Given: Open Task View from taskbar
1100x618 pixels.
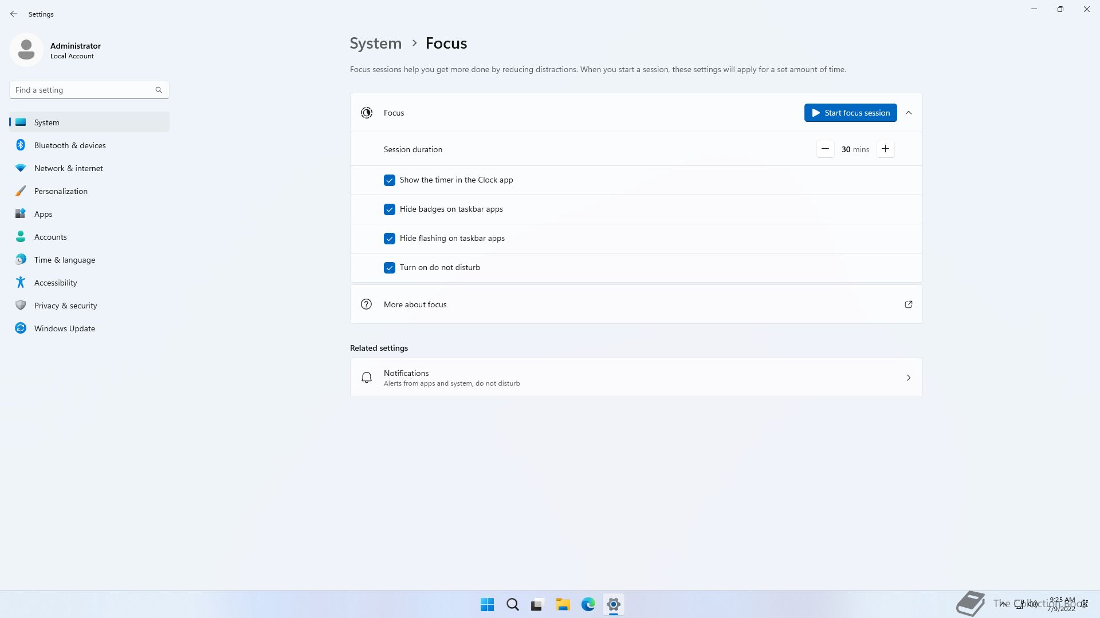Looking at the screenshot, I should coord(537,605).
